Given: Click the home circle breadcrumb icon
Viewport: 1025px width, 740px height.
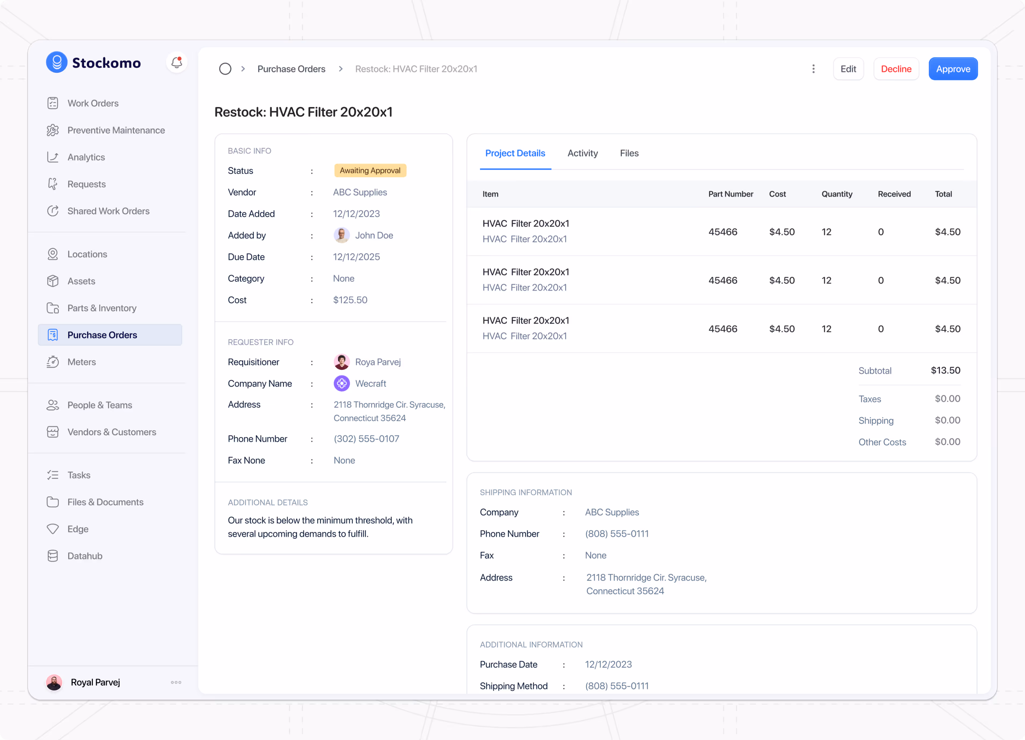Looking at the screenshot, I should pyautogui.click(x=225, y=69).
